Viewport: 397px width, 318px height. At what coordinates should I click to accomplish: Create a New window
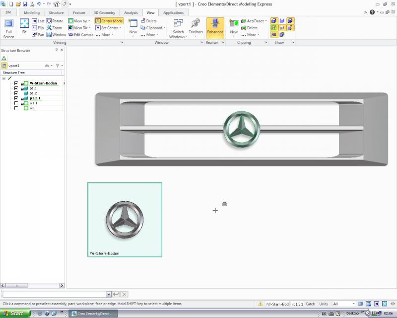point(133,28)
